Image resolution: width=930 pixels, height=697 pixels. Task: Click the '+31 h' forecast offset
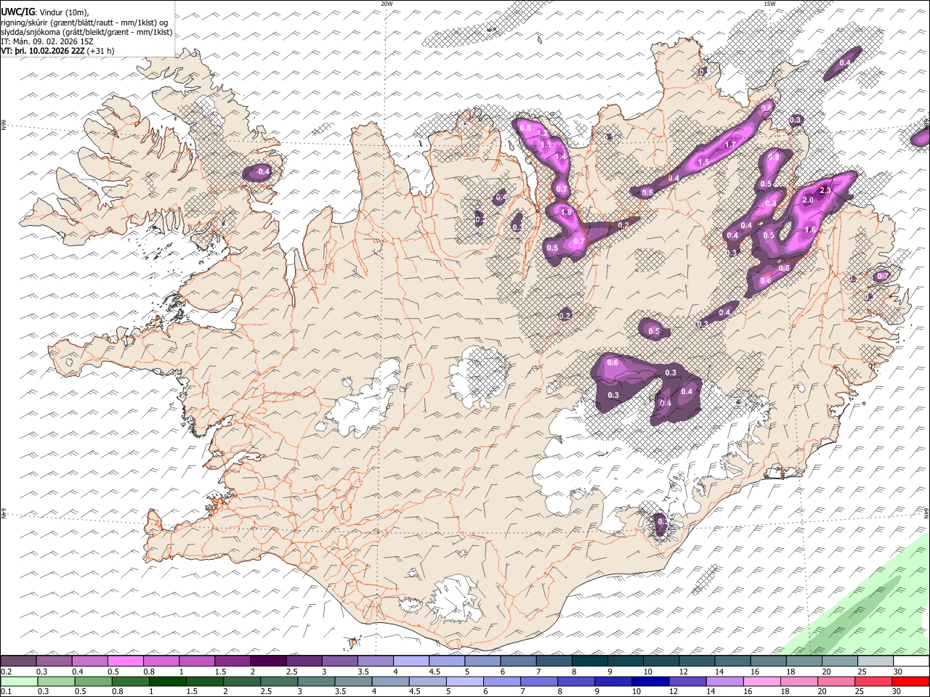[101, 51]
